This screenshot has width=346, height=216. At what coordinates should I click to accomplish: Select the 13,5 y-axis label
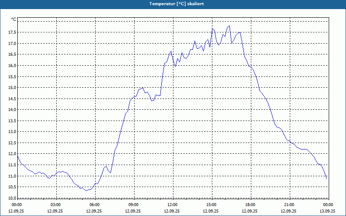pyautogui.click(x=12, y=121)
